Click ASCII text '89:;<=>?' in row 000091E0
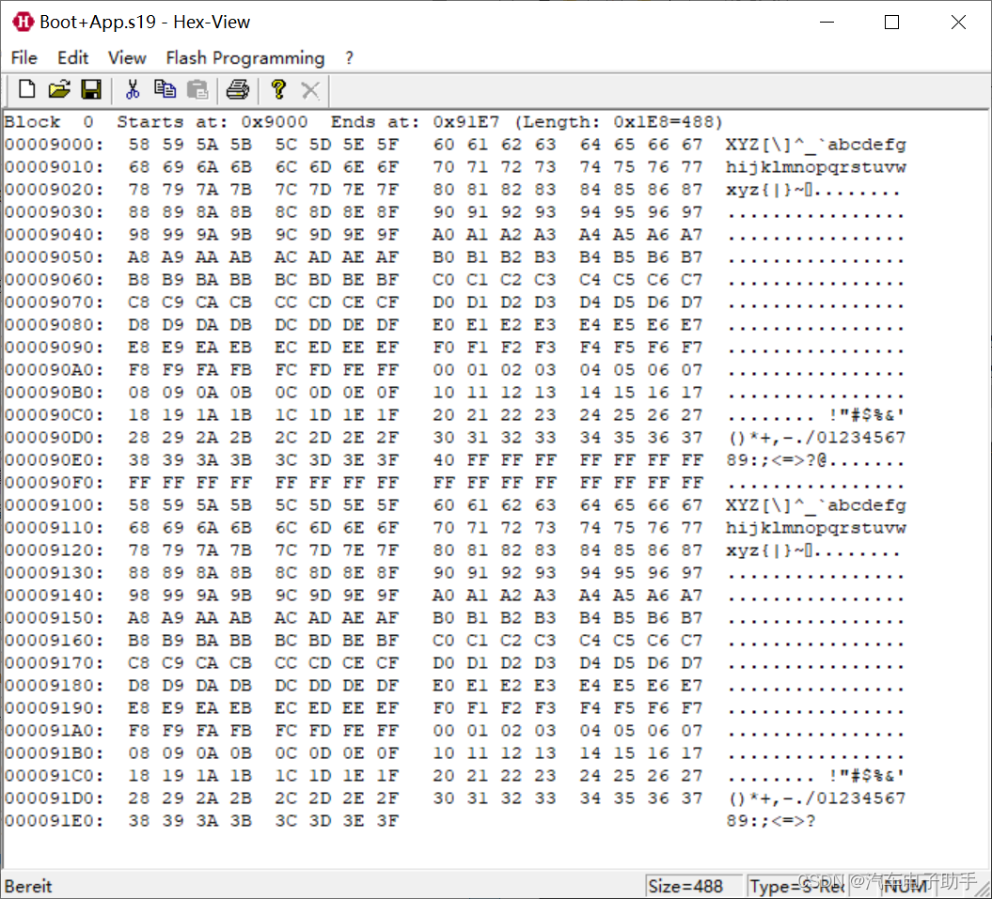 (771, 821)
